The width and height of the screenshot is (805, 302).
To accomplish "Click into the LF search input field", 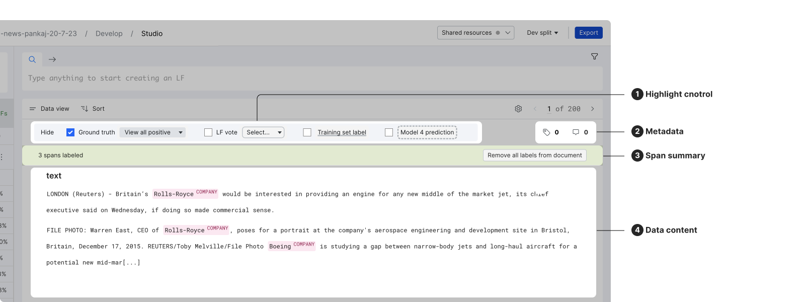I will pyautogui.click(x=312, y=79).
